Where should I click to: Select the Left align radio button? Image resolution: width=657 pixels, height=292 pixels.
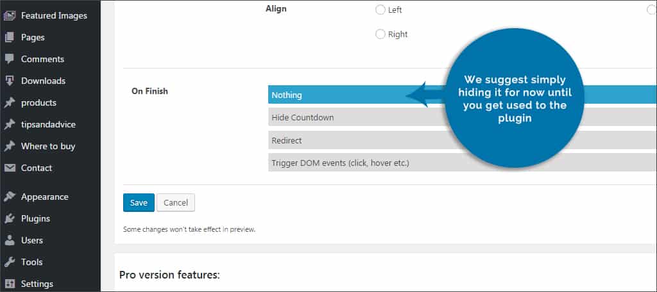tap(380, 10)
